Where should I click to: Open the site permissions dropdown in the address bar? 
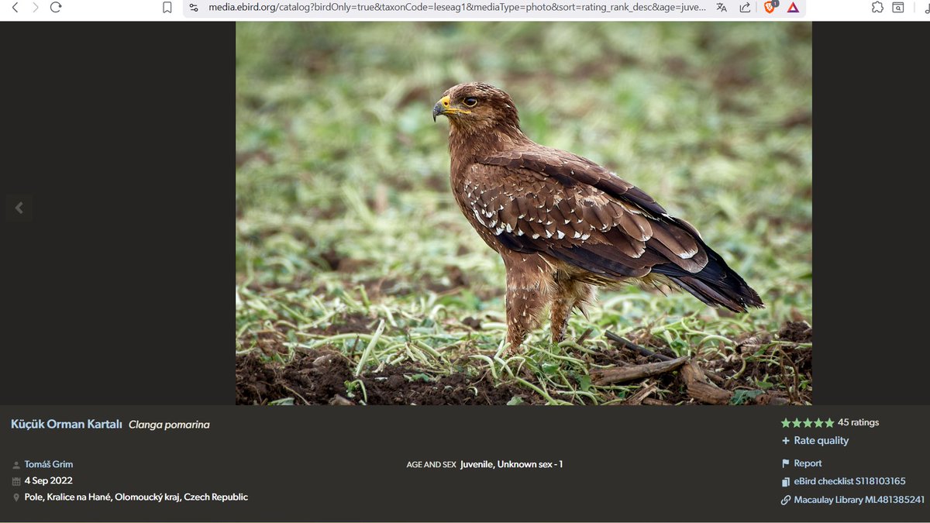coord(193,7)
